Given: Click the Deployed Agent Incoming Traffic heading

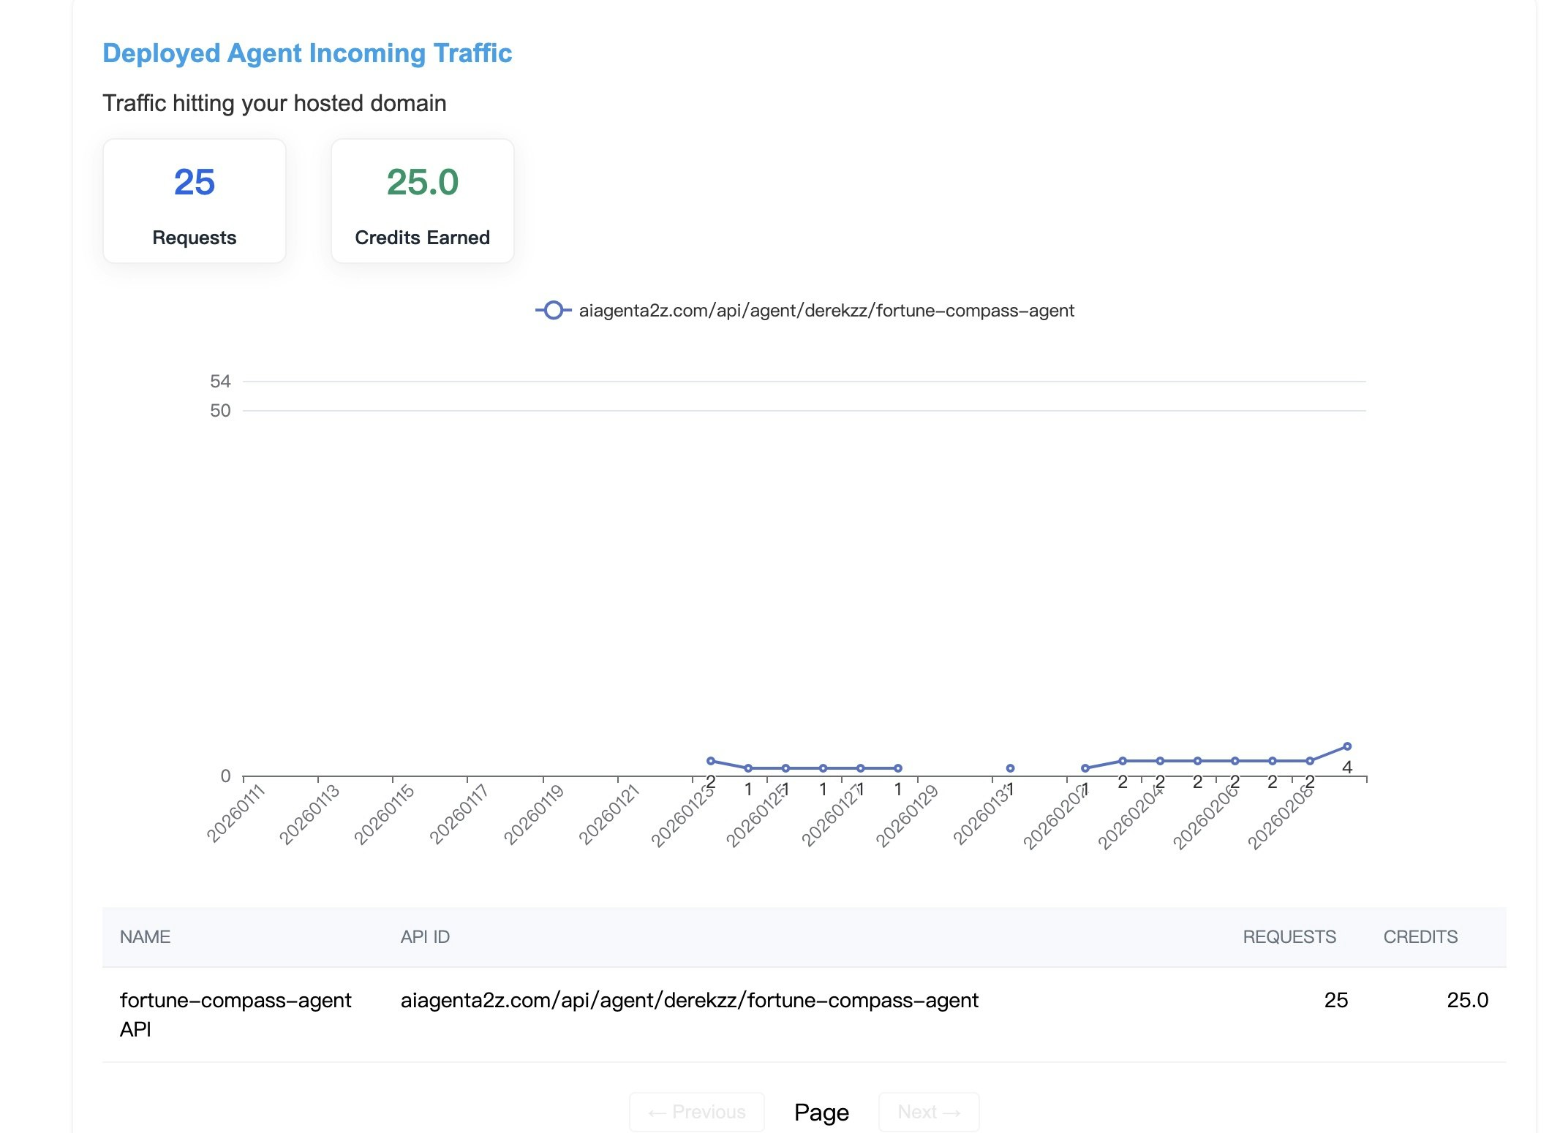Looking at the screenshot, I should click(x=308, y=53).
